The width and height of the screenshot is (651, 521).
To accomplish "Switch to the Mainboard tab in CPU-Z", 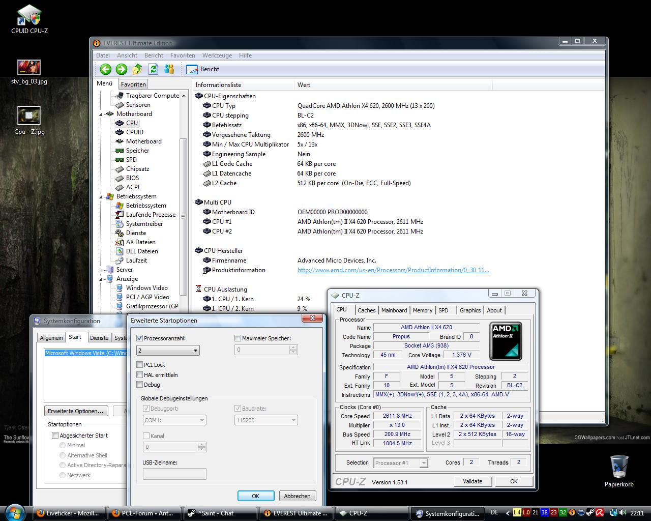I will (x=394, y=310).
